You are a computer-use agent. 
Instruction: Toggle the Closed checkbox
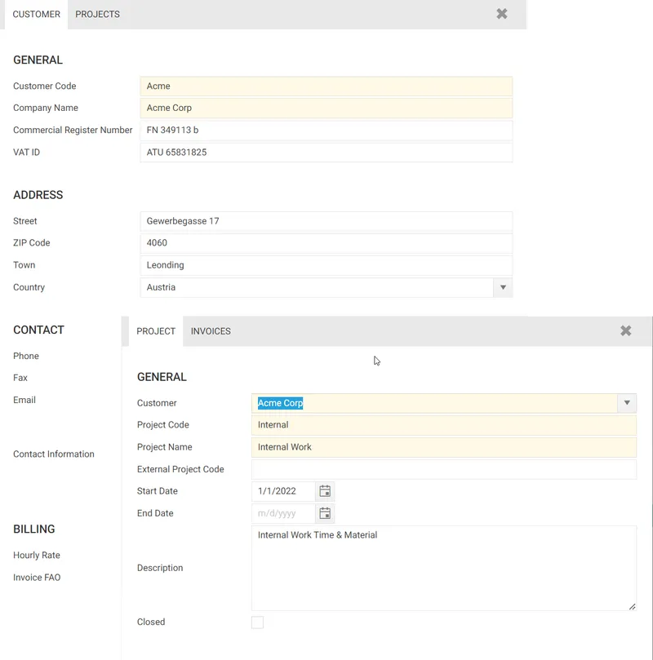point(257,622)
